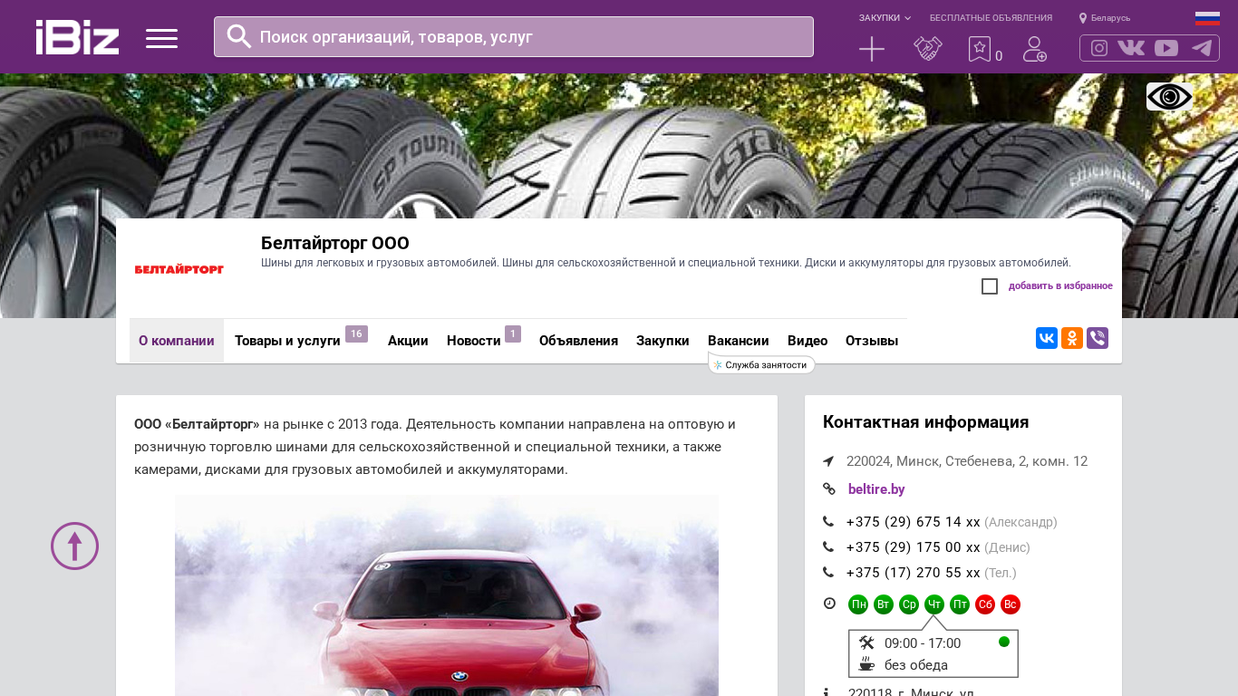Open the Акции tab
Screen dimensions: 1238x696
tap(408, 341)
